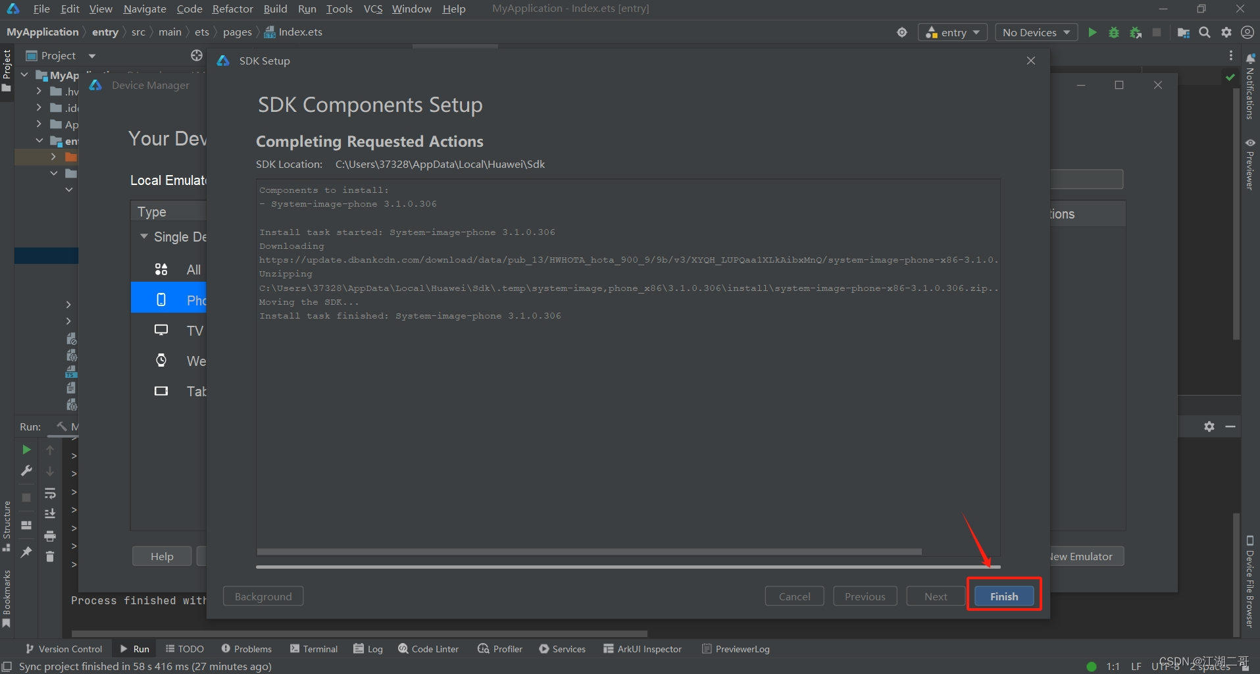Click the Stop icon in top toolbar
This screenshot has height=674, width=1260.
point(1157,32)
